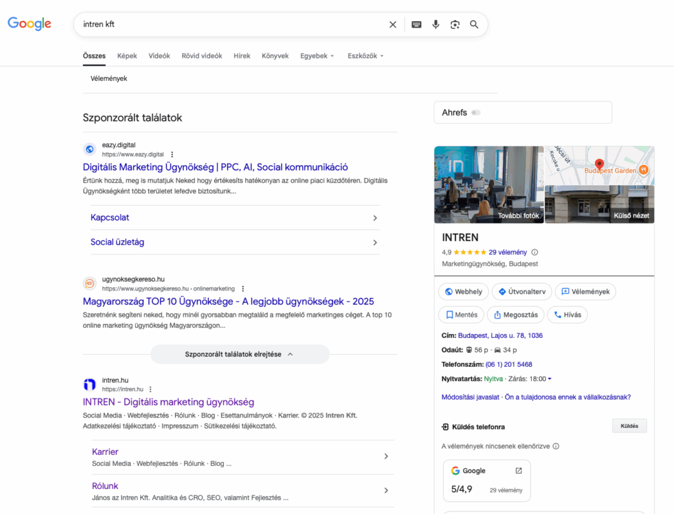Open the Eszközök tools dropdown
Viewport: 674px width, 514px height.
tap(365, 56)
